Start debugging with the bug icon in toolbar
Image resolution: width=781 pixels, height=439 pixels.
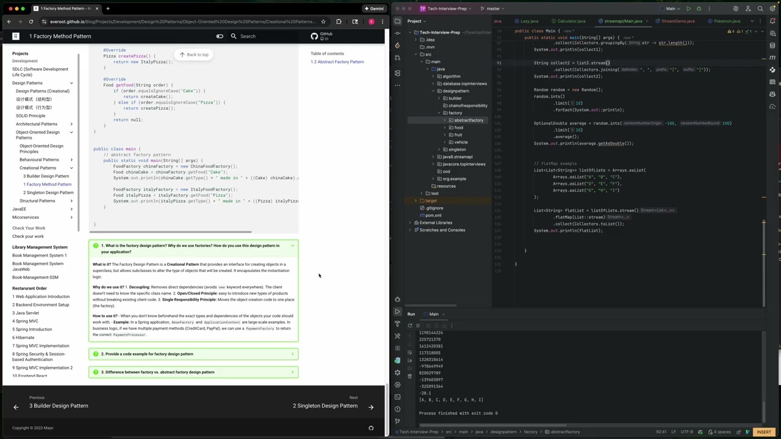coord(699,9)
